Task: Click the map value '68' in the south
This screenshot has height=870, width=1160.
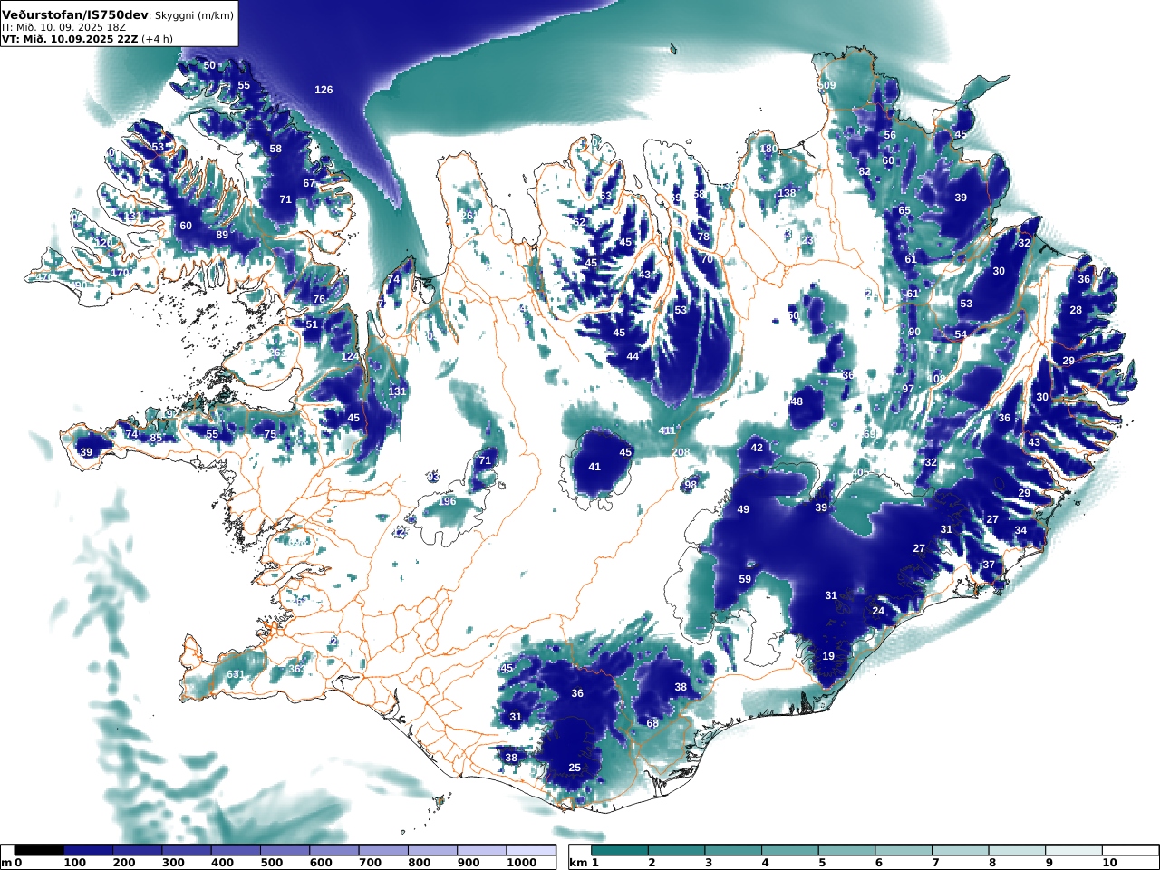Action: tap(652, 723)
